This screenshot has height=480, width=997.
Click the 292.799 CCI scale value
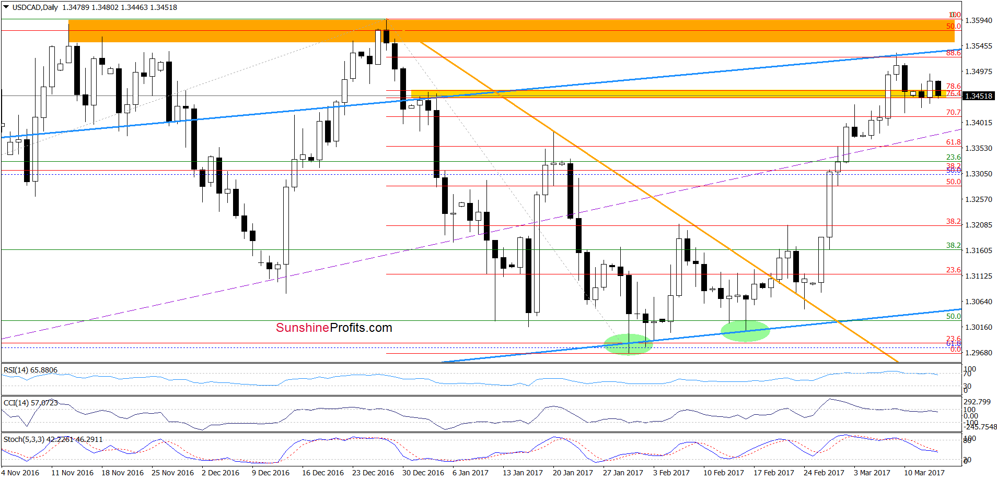pyautogui.click(x=977, y=402)
